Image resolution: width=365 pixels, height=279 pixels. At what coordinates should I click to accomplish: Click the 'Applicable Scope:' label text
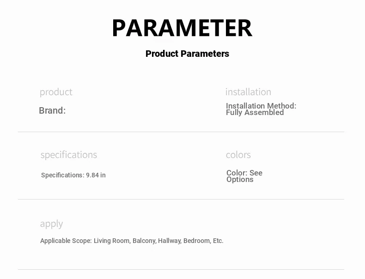(66, 241)
